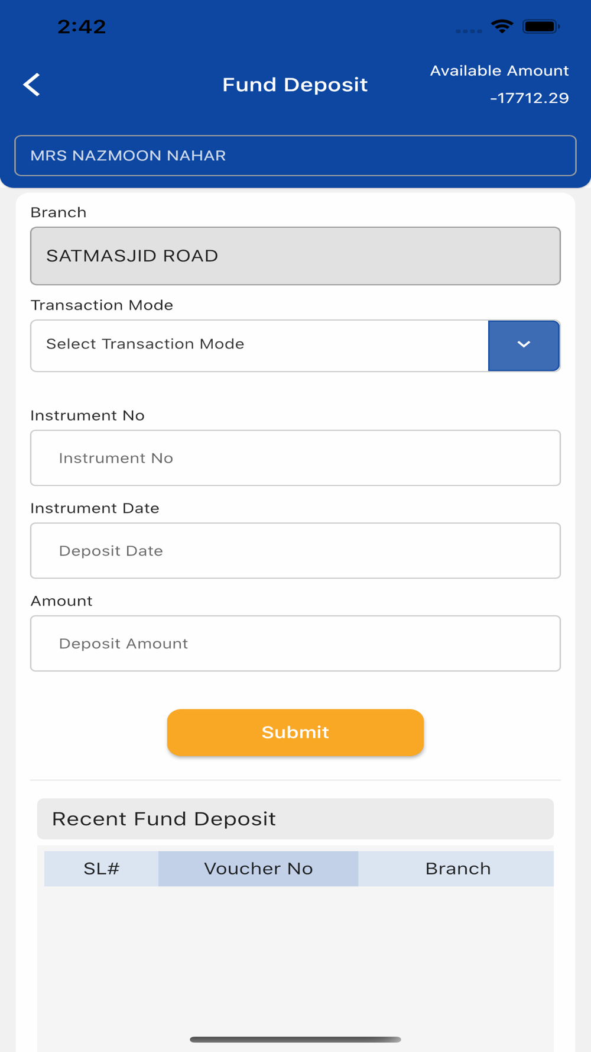Screen dimensions: 591x1052
Task: Open the Transaction Mode dropdown chevron
Action: [x=524, y=346]
